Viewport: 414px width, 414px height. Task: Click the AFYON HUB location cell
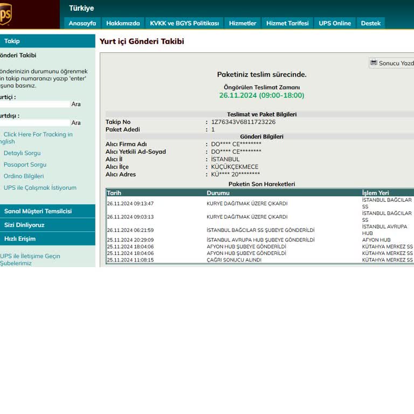click(x=376, y=240)
